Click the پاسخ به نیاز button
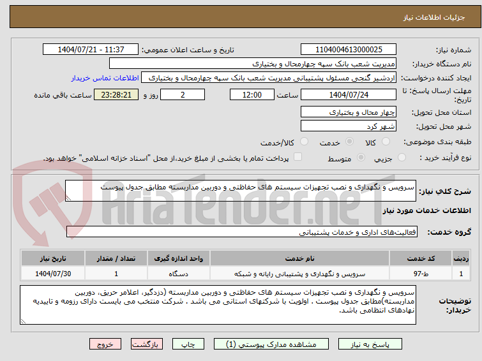482x361 pixels. tap(370, 344)
